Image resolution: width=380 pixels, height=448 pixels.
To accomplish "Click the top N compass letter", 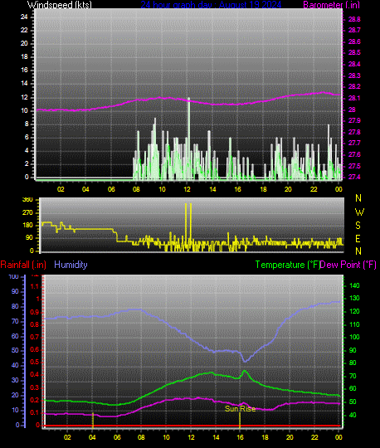I will coord(358,198).
